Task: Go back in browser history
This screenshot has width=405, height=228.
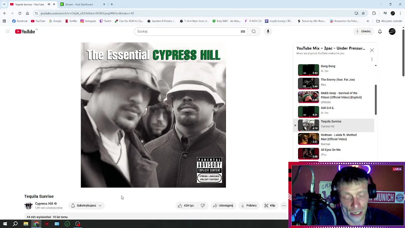Action: (x=4, y=13)
